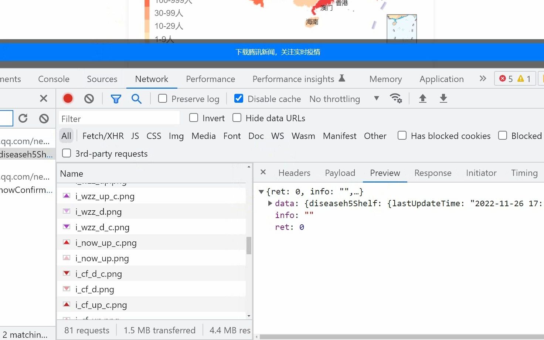Screen dimensions: 544x340
Task: Start network recording with record icon
Action: pyautogui.click(x=68, y=98)
